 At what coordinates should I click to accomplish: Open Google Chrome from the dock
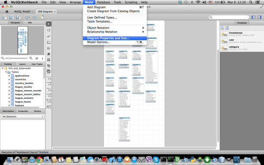39,160
